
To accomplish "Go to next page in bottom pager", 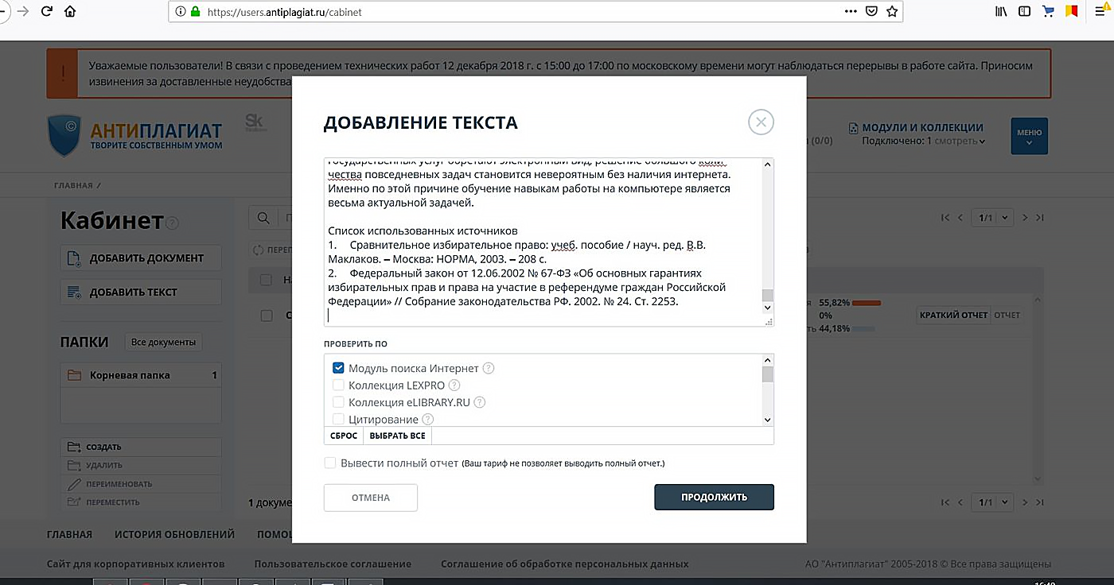I will point(1025,502).
